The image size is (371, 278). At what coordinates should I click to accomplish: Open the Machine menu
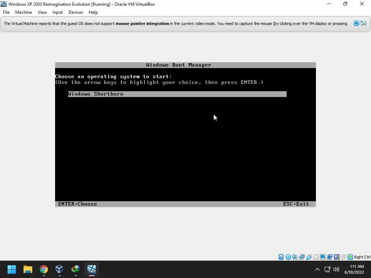[24, 12]
